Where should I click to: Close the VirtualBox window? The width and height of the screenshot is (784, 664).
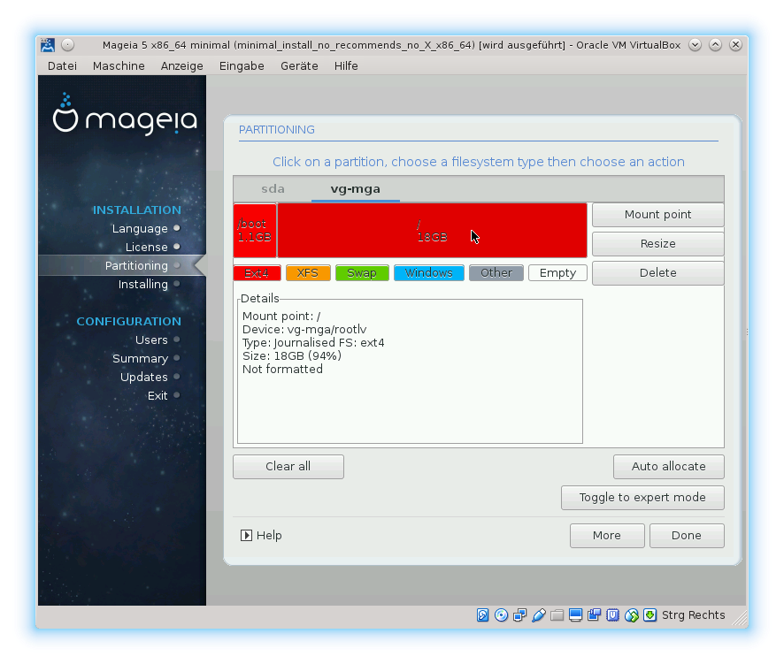735,45
